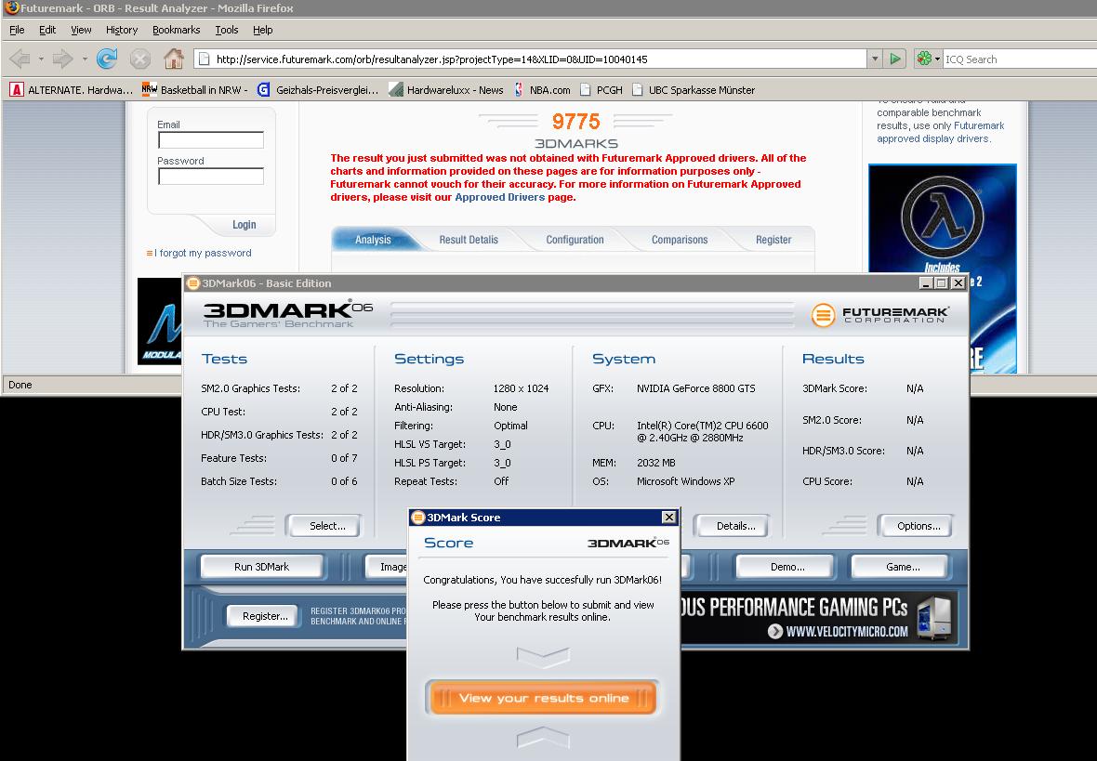This screenshot has width=1097, height=761.
Task: Open the NBA.com bookmark
Action: (541, 89)
